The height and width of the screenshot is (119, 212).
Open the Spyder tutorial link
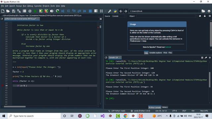tap(168, 47)
